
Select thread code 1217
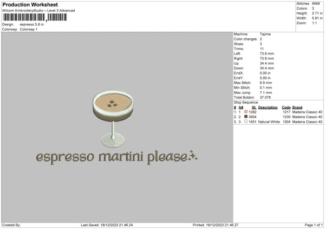click(287, 112)
